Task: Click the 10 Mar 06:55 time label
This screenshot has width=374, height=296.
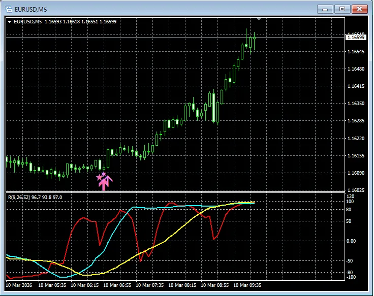Action: tap(119, 285)
